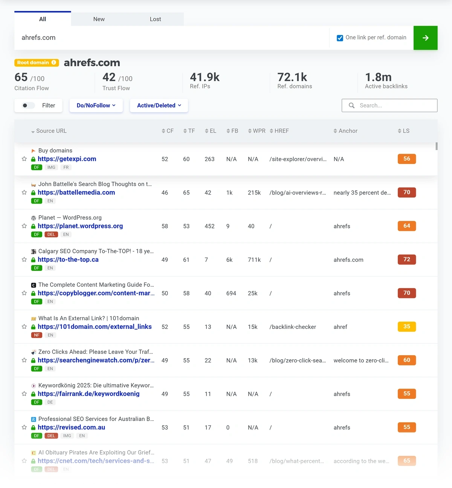Click the Root domain info icon
Screen dimensions: 452x488
(54, 62)
